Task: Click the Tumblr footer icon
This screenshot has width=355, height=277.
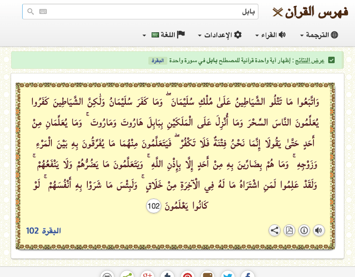Action: pyautogui.click(x=167, y=274)
